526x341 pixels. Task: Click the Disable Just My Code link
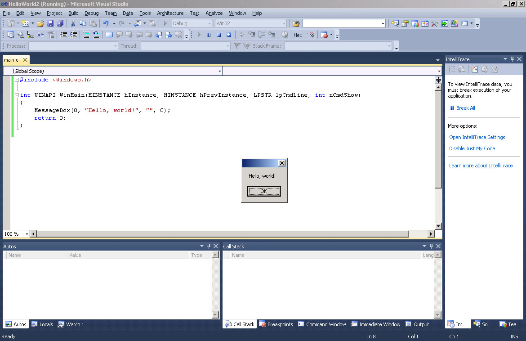(472, 148)
